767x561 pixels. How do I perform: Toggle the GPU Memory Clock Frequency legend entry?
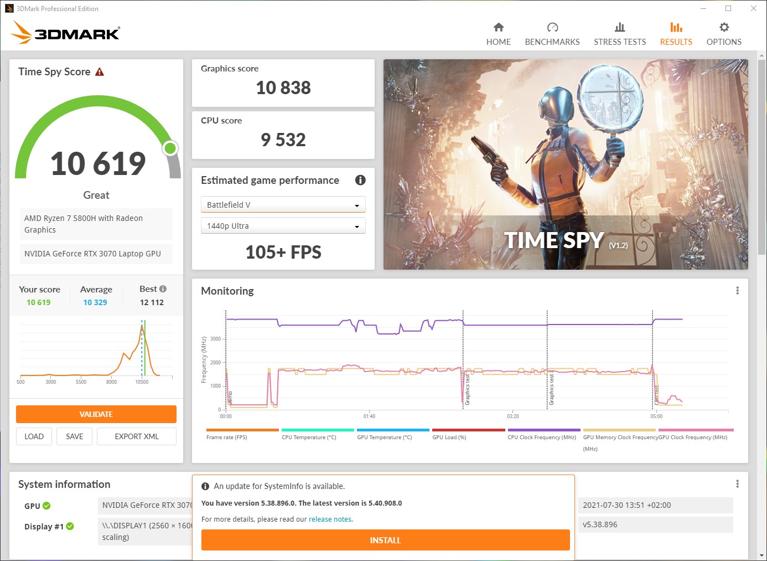(x=619, y=439)
